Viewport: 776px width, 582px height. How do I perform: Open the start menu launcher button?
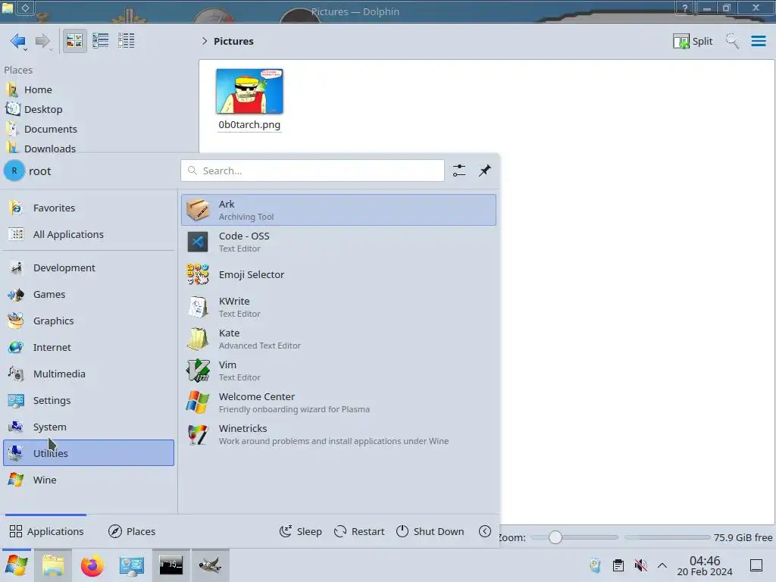click(17, 565)
